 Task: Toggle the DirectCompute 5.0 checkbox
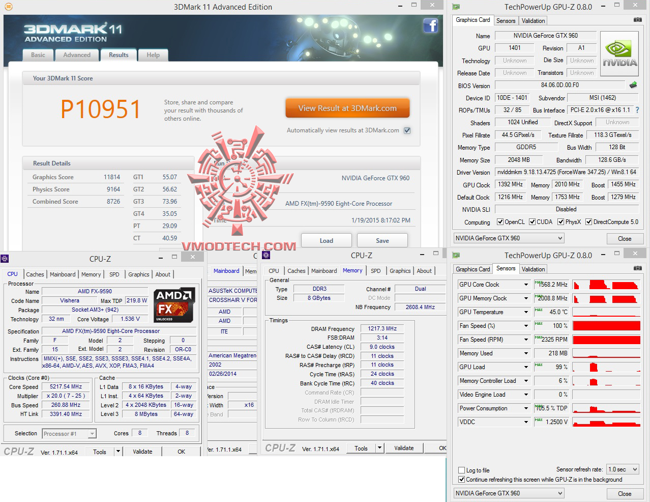click(x=588, y=222)
